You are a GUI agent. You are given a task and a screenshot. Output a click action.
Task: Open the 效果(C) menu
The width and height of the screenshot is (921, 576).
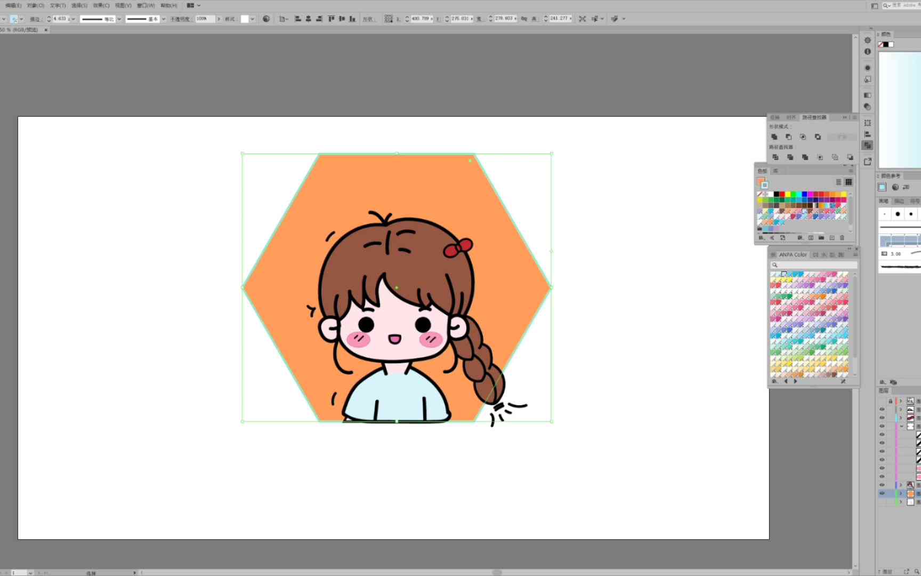coord(101,5)
